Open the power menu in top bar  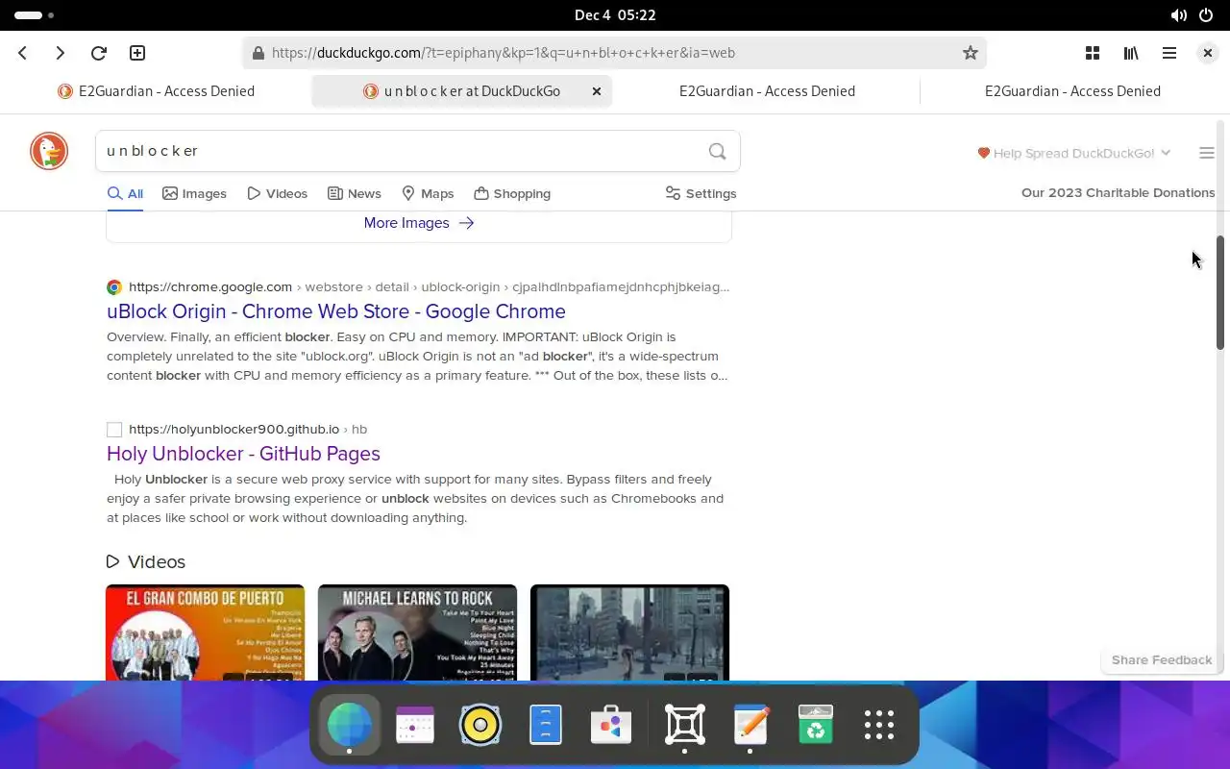click(1206, 15)
